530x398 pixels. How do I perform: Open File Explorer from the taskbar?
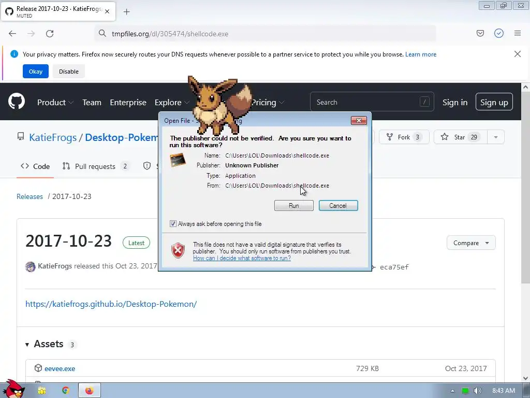click(42, 391)
